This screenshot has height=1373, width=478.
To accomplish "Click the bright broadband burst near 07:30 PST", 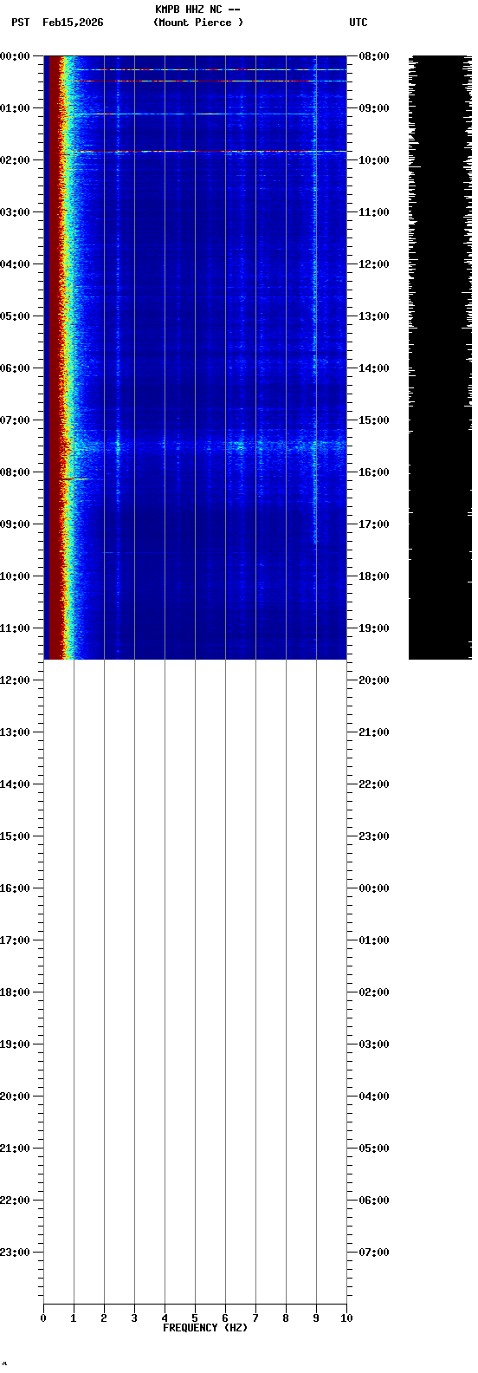I will pyautogui.click(x=208, y=446).
